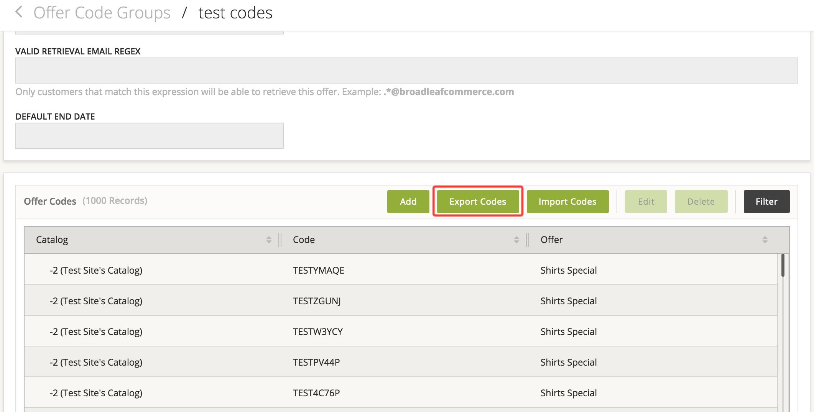The height and width of the screenshot is (412, 814).
Task: Click the Offer column header
Action: [551, 240]
